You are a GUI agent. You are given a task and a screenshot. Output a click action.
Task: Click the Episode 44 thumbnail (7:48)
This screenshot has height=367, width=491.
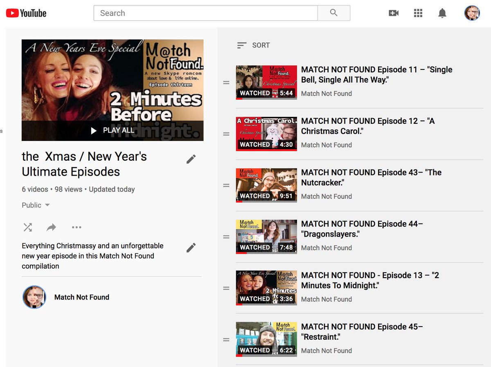(266, 237)
